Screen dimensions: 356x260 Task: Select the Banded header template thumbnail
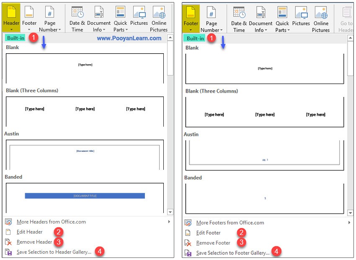click(85, 196)
